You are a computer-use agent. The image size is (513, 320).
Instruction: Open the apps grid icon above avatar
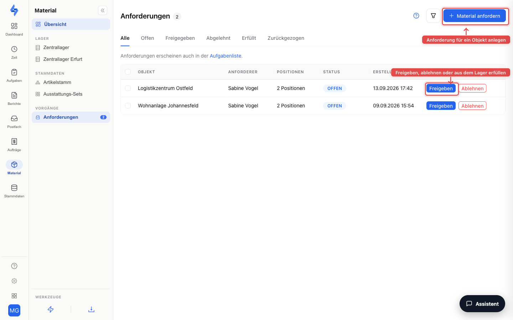pos(14,296)
